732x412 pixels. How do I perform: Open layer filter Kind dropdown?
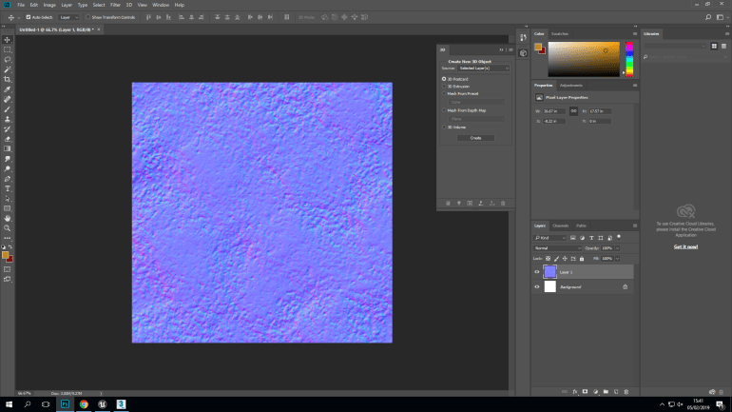(x=549, y=238)
